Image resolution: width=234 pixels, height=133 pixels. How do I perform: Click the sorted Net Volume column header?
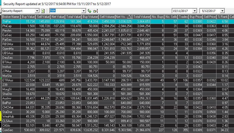(x=124, y=17)
